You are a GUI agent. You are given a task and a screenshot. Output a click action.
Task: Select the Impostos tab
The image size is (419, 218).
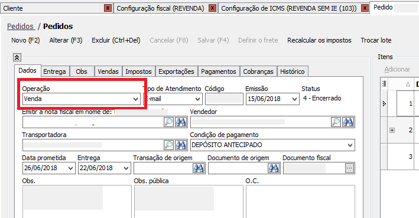click(x=138, y=71)
